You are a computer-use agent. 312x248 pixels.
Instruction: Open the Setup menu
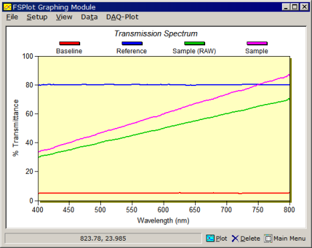coord(37,17)
